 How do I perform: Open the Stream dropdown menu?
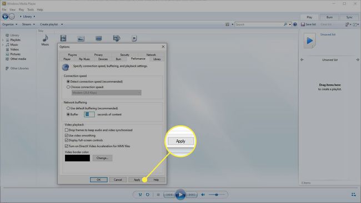pyautogui.click(x=28, y=24)
